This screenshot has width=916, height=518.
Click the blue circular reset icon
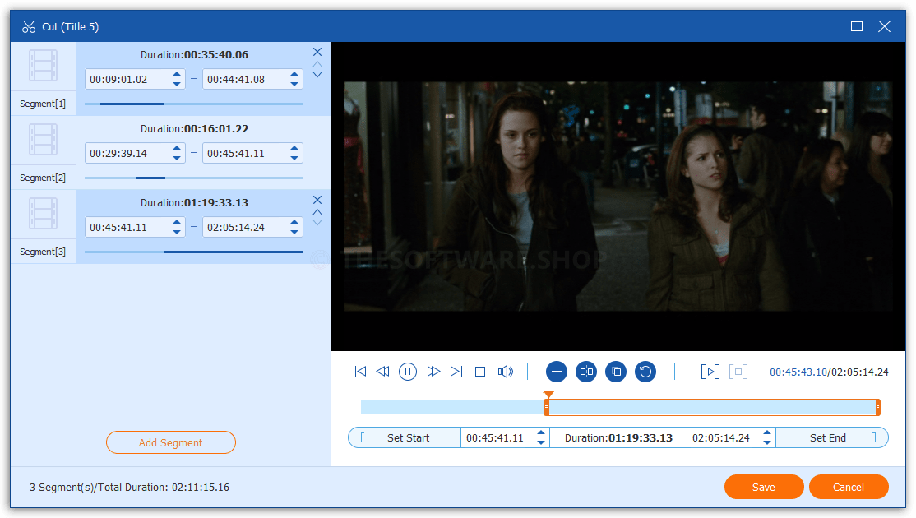point(645,372)
